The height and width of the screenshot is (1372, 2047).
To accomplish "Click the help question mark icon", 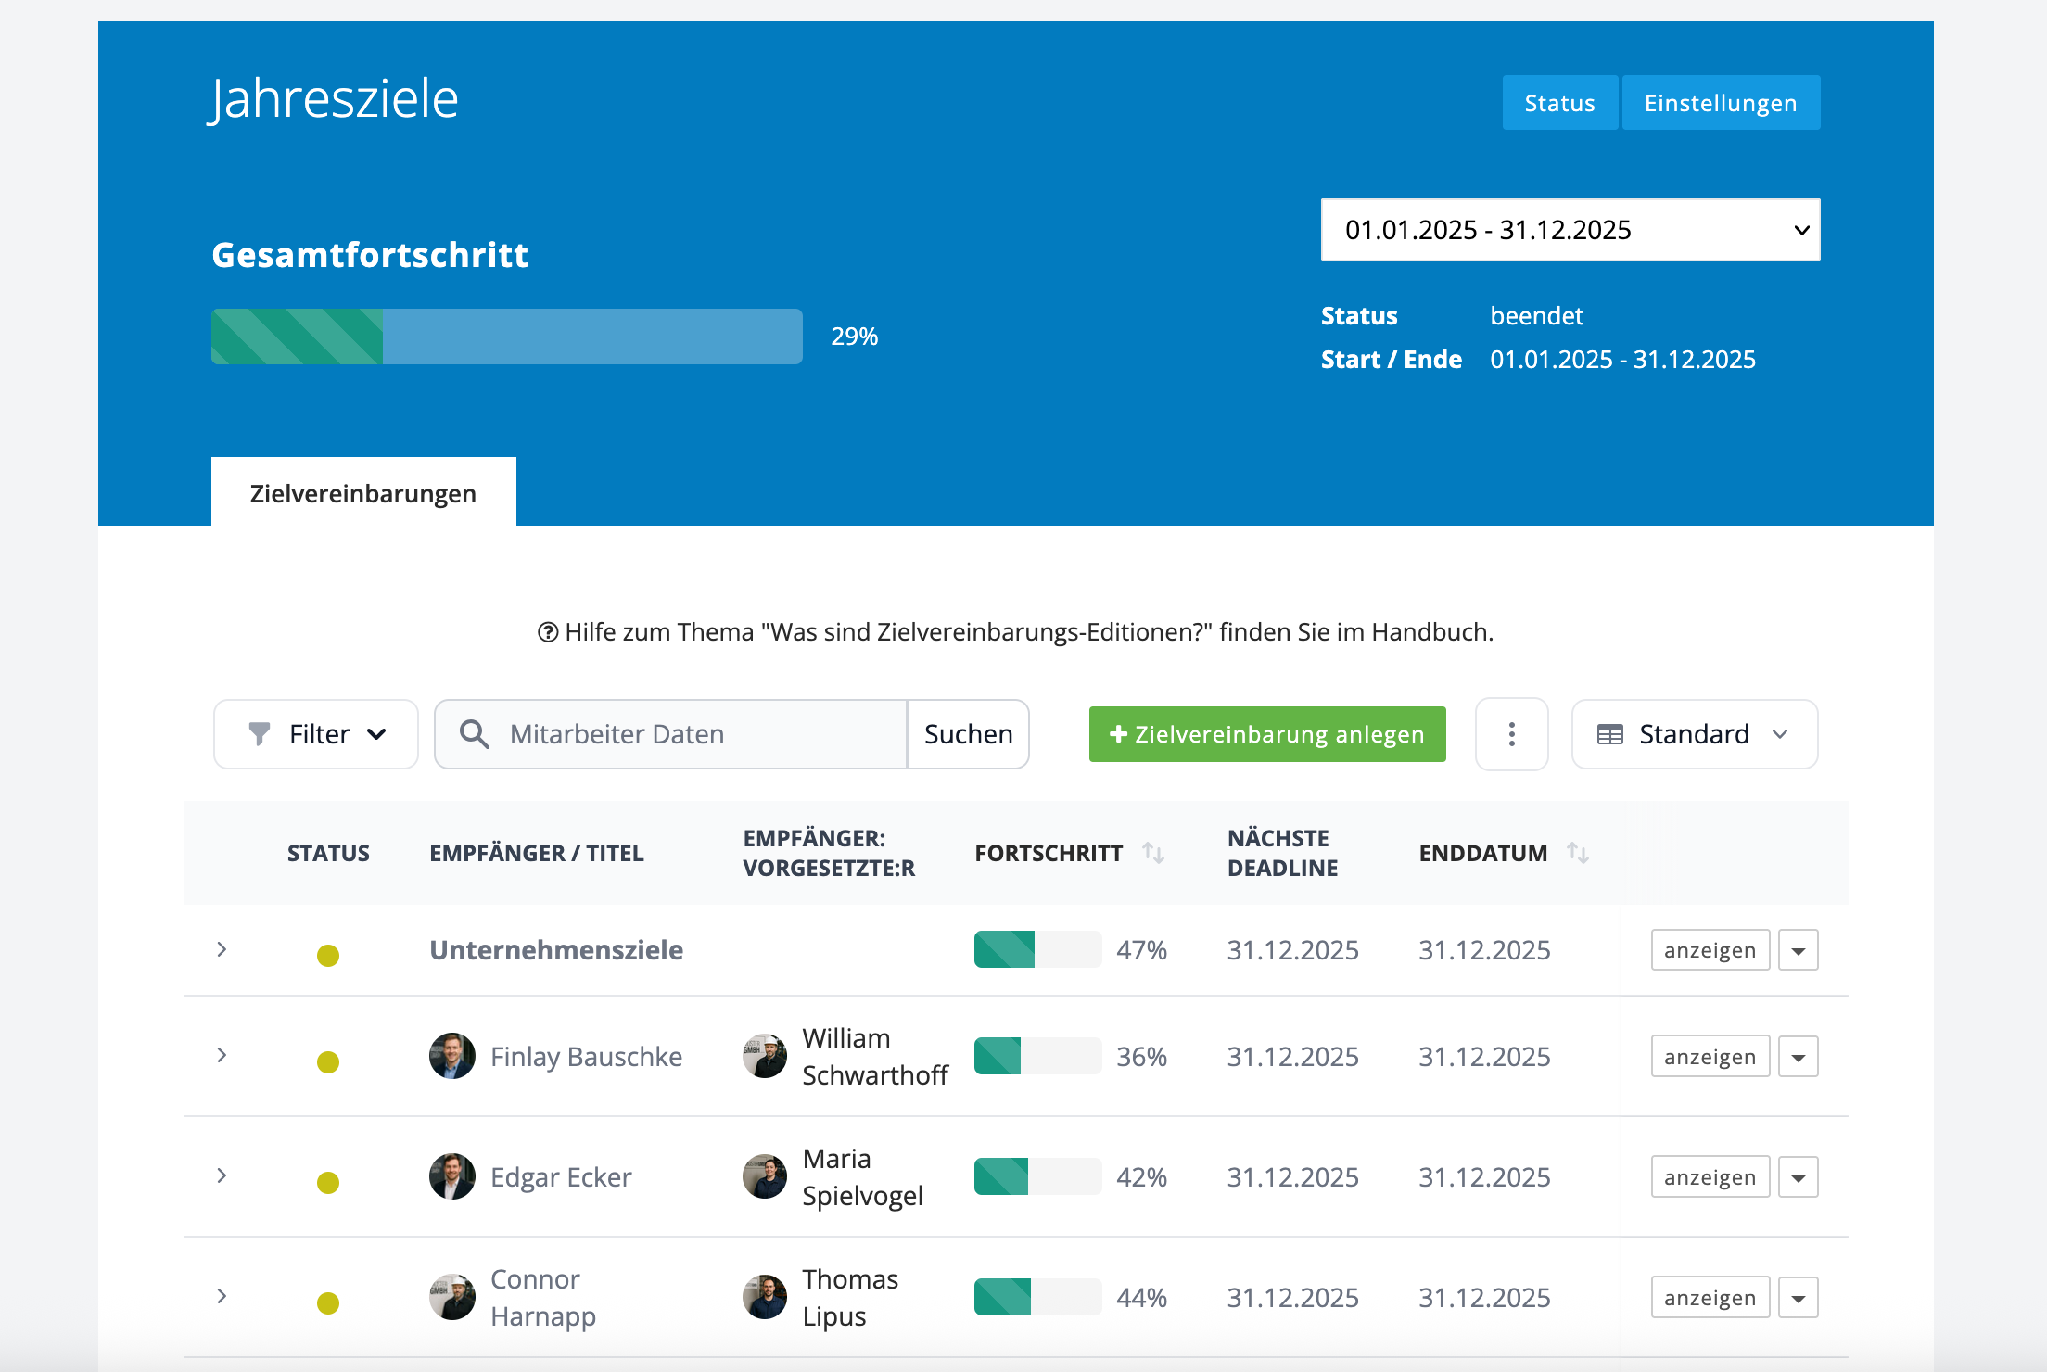I will (x=548, y=632).
